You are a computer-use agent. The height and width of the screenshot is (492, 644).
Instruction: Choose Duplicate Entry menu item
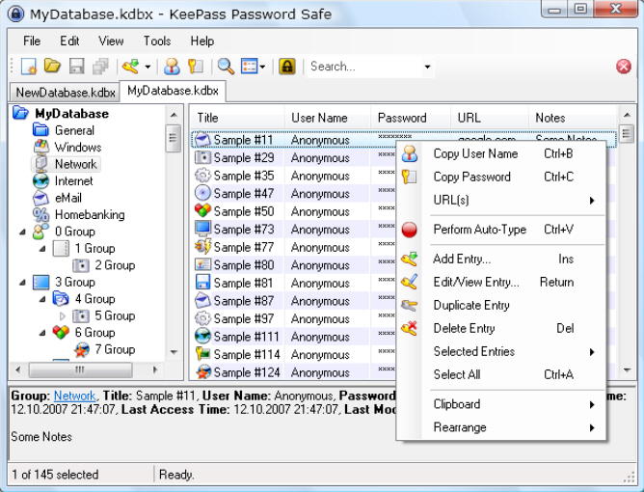point(500,306)
